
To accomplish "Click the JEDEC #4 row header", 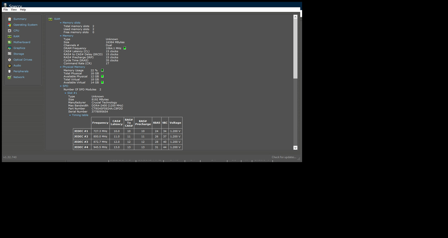I will click(x=82, y=147).
